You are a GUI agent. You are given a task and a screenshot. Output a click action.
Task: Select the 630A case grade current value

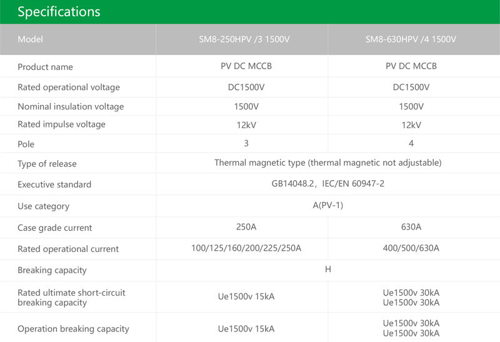[x=411, y=227]
